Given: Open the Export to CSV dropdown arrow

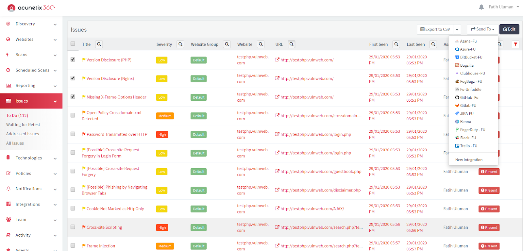Looking at the screenshot, I should coord(457,29).
